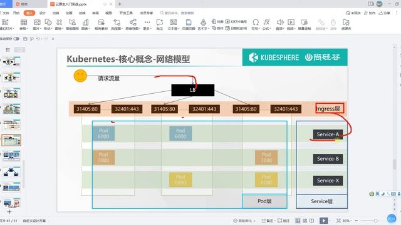
Task: Insert an equation (公式)
Action: [x=266, y=24]
